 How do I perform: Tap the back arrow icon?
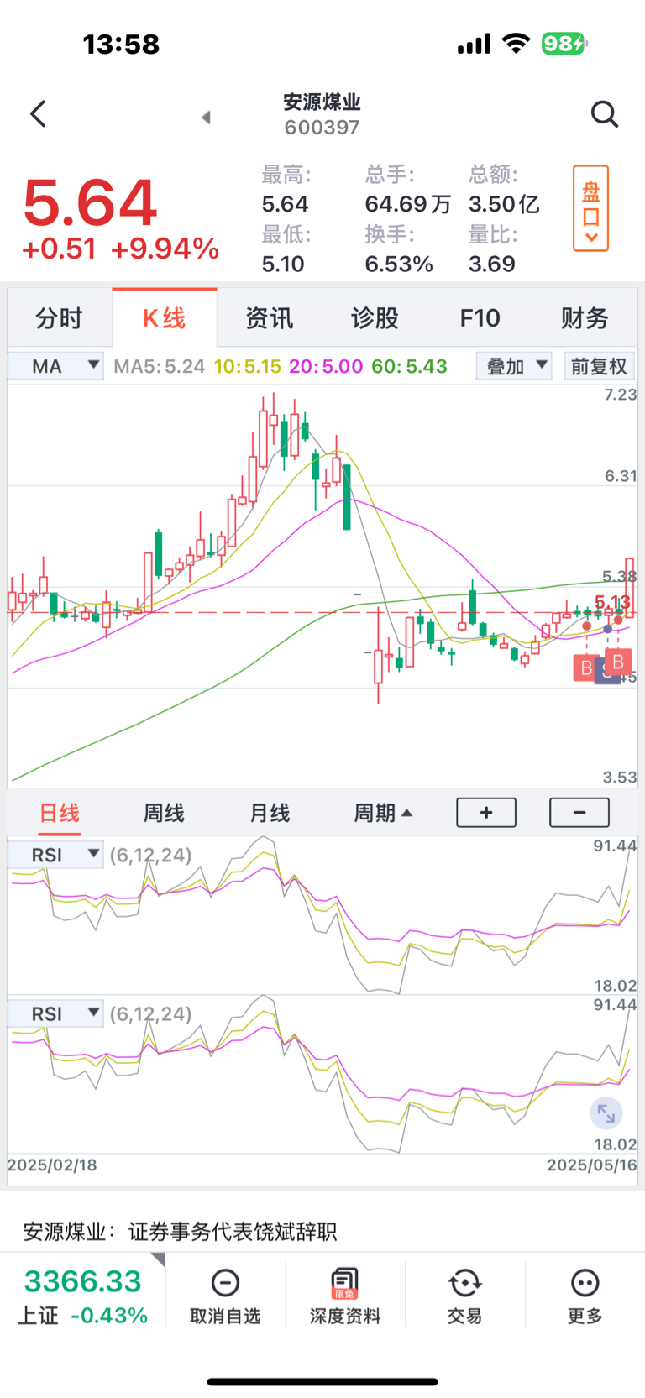point(38,114)
